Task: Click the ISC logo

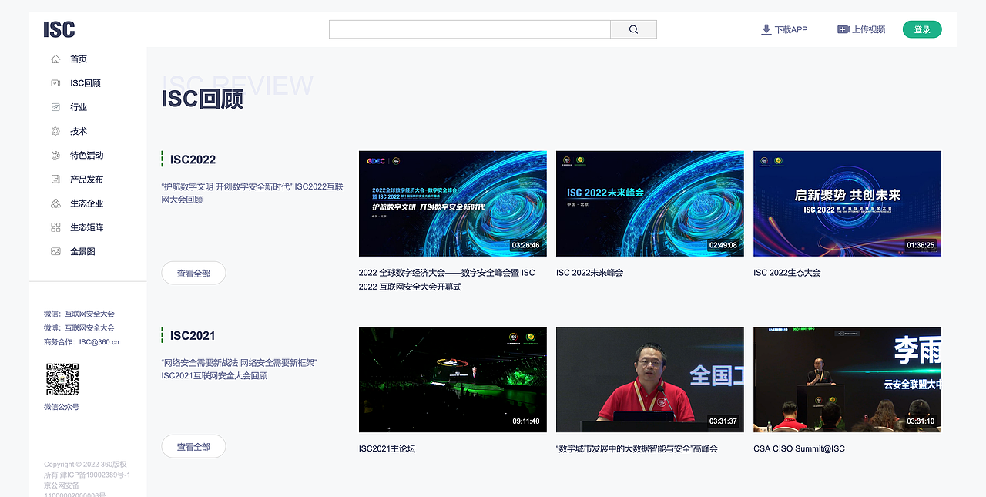Action: coord(59,29)
